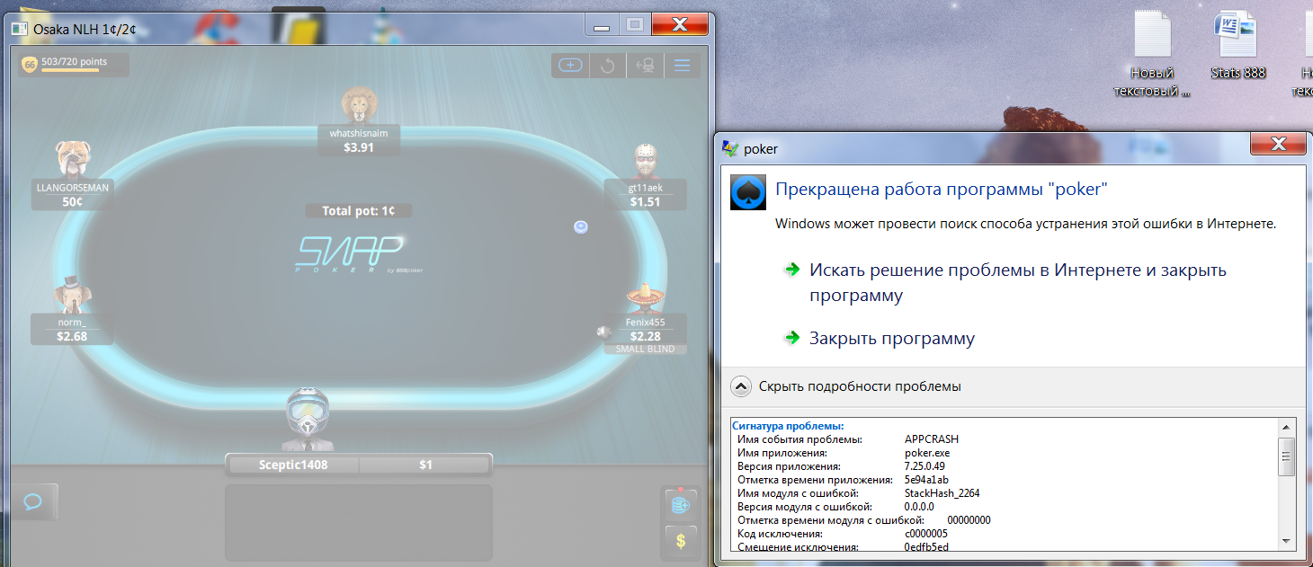Collapse the problem details chevron

pos(741,386)
